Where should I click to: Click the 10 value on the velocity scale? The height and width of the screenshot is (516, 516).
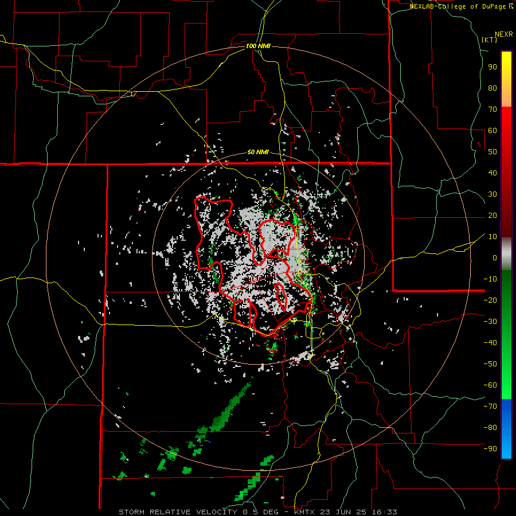pos(492,237)
